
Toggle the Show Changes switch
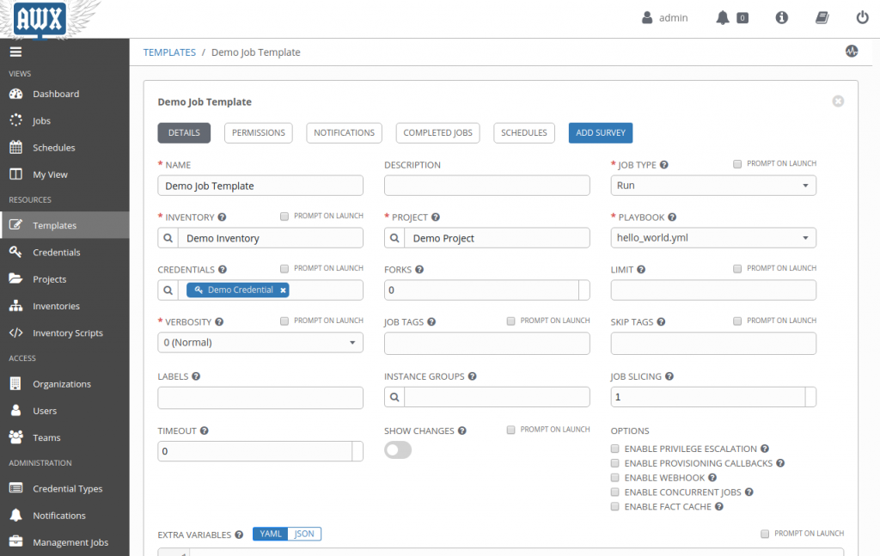[398, 450]
